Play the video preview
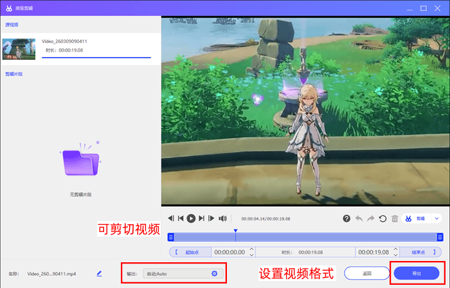 191,219
